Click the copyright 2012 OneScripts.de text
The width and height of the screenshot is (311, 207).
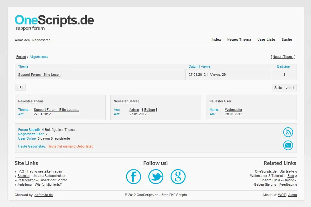click(156, 195)
